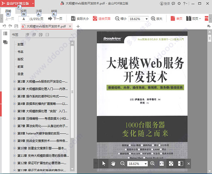Viewport: 212px width, 174px height.
Task: Expand all bookmarks icon
Action: 28,35
